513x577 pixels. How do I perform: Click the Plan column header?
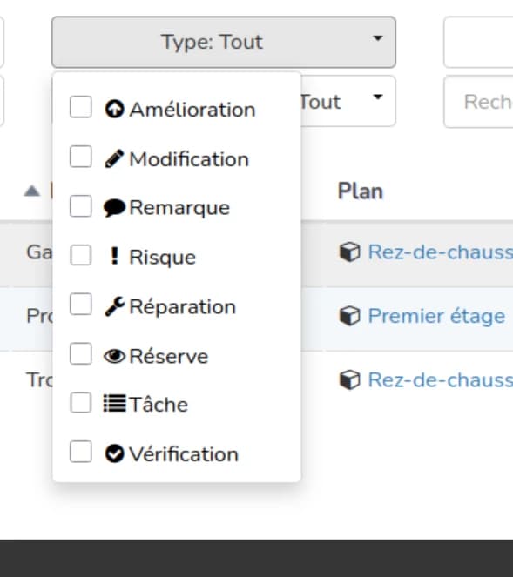(x=361, y=191)
